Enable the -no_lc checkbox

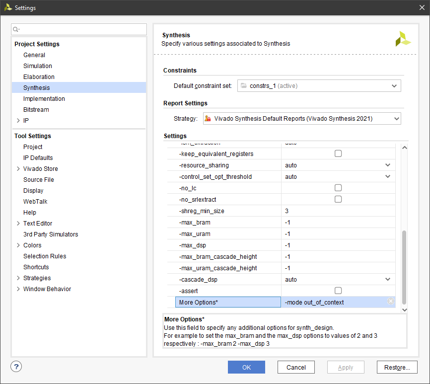tap(338, 188)
